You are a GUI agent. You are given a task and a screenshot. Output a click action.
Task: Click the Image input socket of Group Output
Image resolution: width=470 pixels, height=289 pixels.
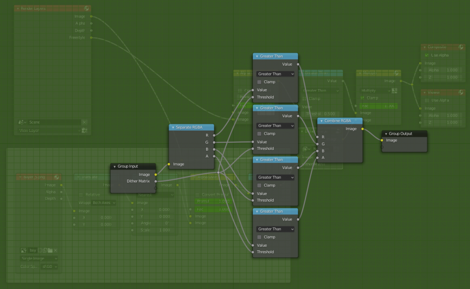(382, 140)
